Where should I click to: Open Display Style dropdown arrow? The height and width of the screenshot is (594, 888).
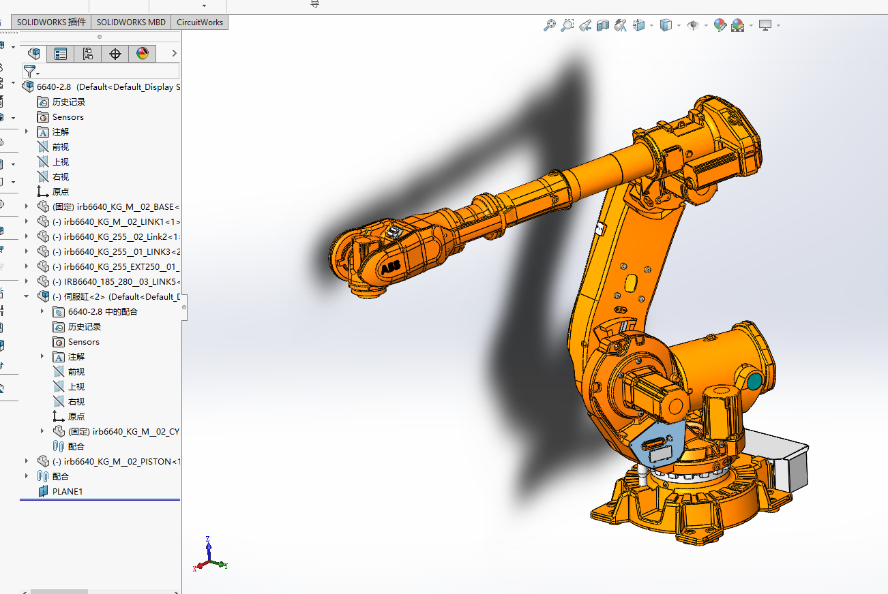679,26
